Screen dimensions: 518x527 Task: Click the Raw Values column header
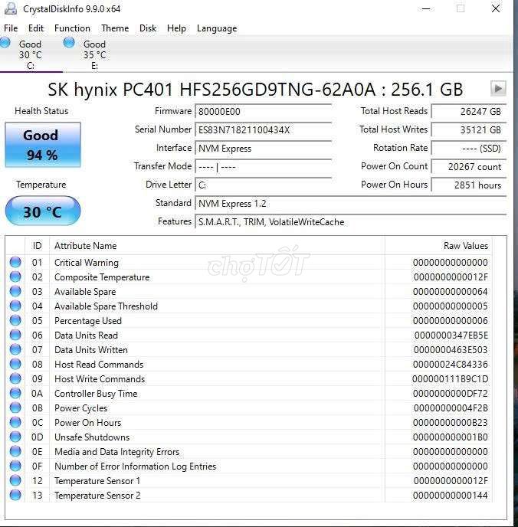coord(438,246)
